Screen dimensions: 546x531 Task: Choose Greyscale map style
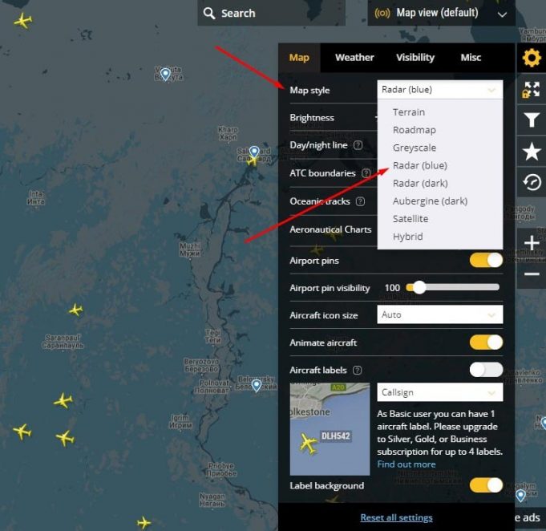[x=414, y=148]
